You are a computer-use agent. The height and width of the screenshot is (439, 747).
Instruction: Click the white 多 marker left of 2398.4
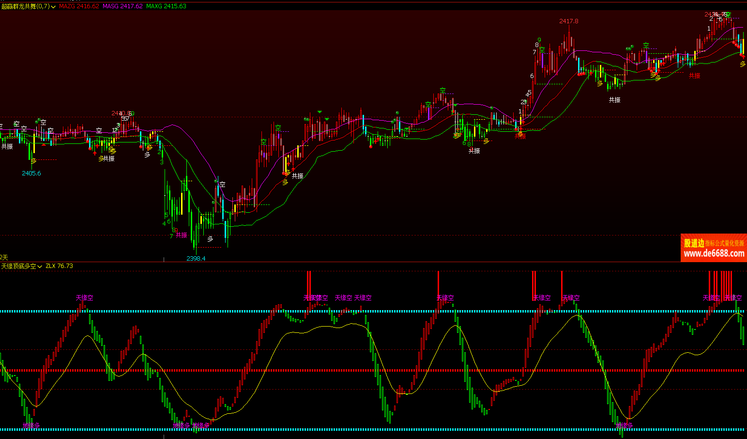pyautogui.click(x=210, y=239)
